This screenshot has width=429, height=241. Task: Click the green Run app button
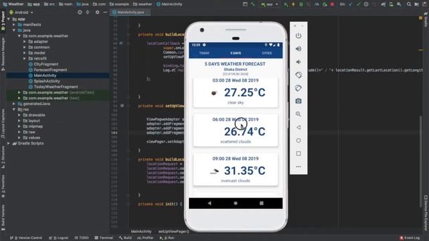286,5
